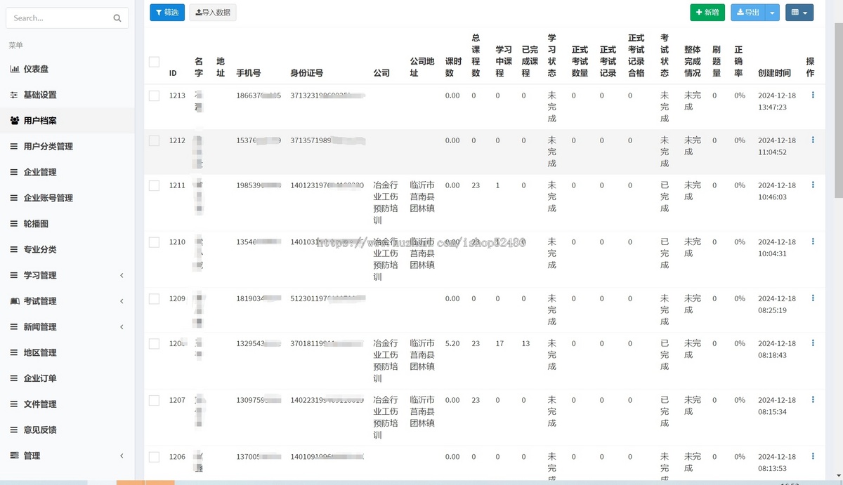The height and width of the screenshot is (485, 843).
Task: Open actions menu for row 1212
Action: pyautogui.click(x=813, y=140)
